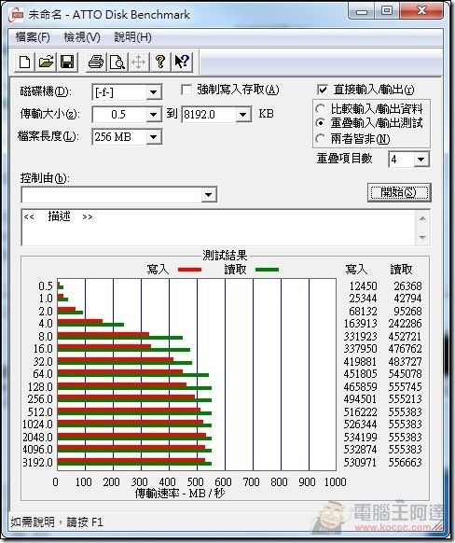
Task: Open a file using the folder icon
Action: (46, 63)
